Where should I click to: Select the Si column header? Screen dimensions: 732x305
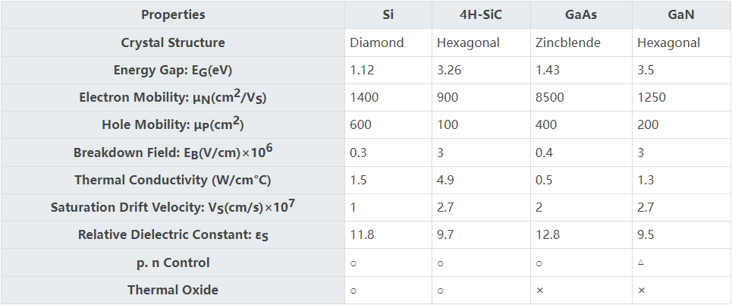(388, 14)
